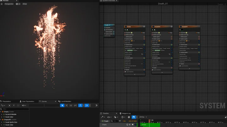Toggle time snapping in Curves toolbar
Image resolution: width=227 pixels, height=127 pixels.
80,105
